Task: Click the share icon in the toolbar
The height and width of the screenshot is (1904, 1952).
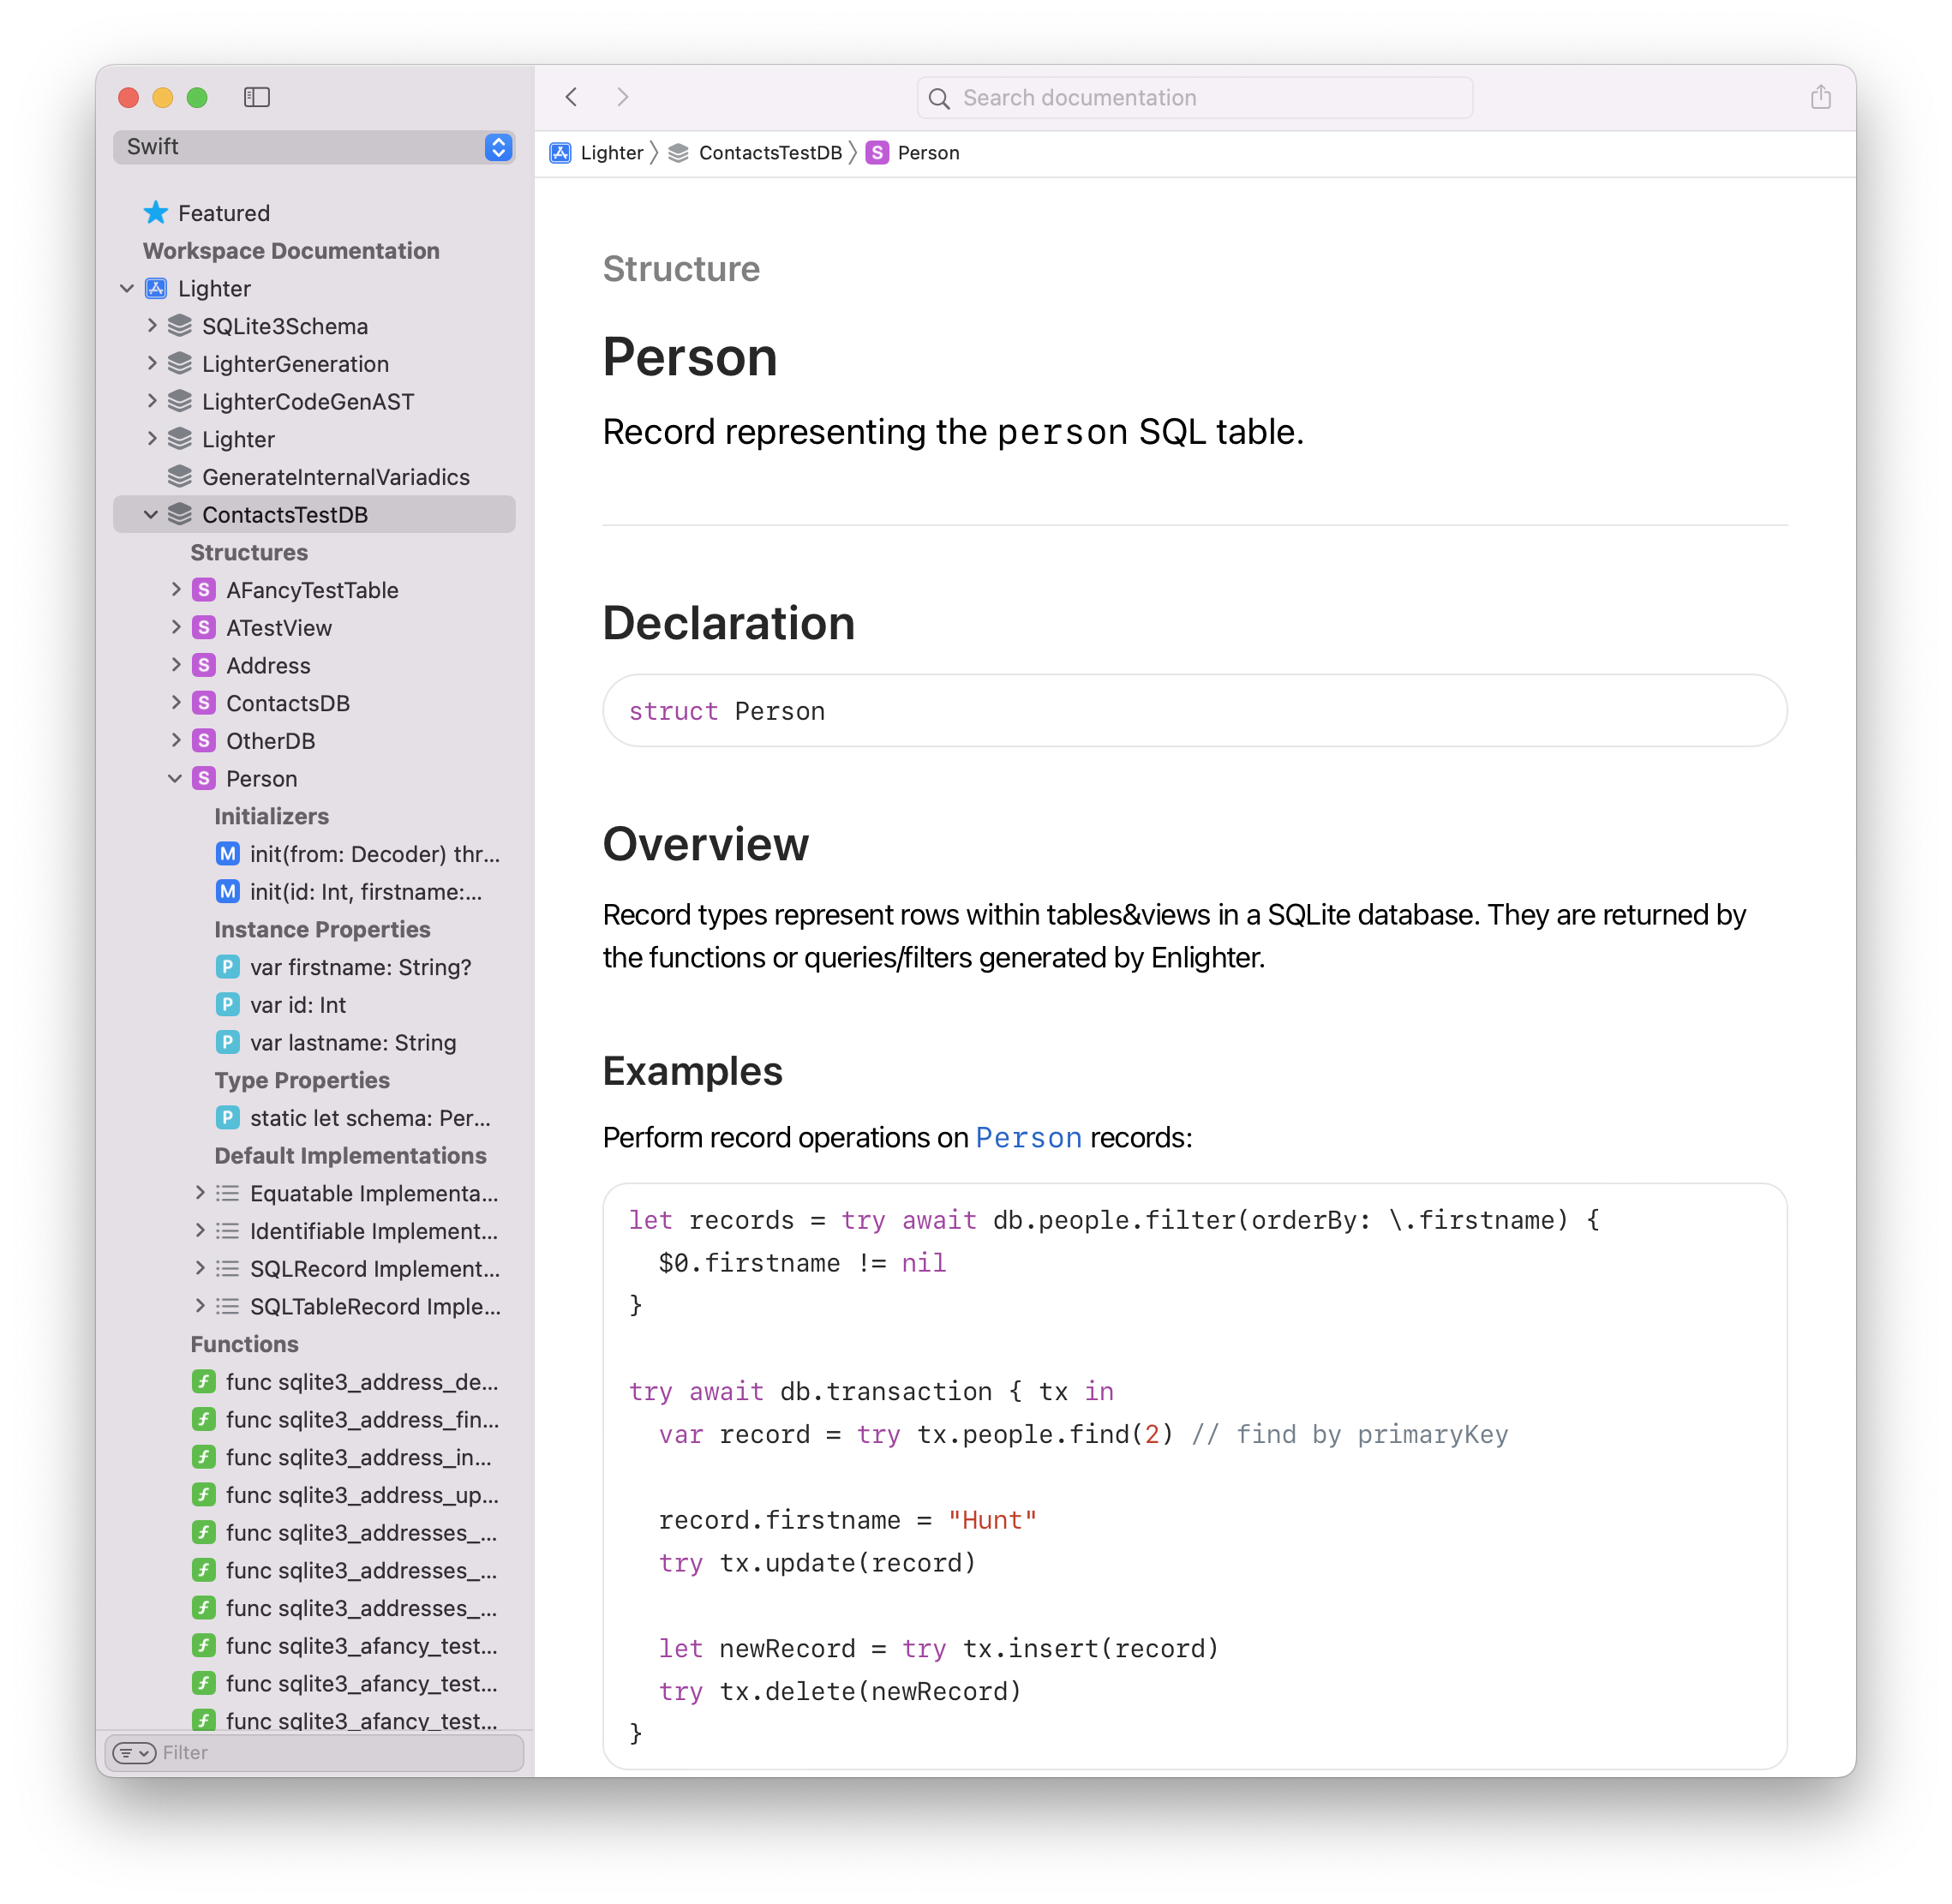Action: (x=1820, y=97)
